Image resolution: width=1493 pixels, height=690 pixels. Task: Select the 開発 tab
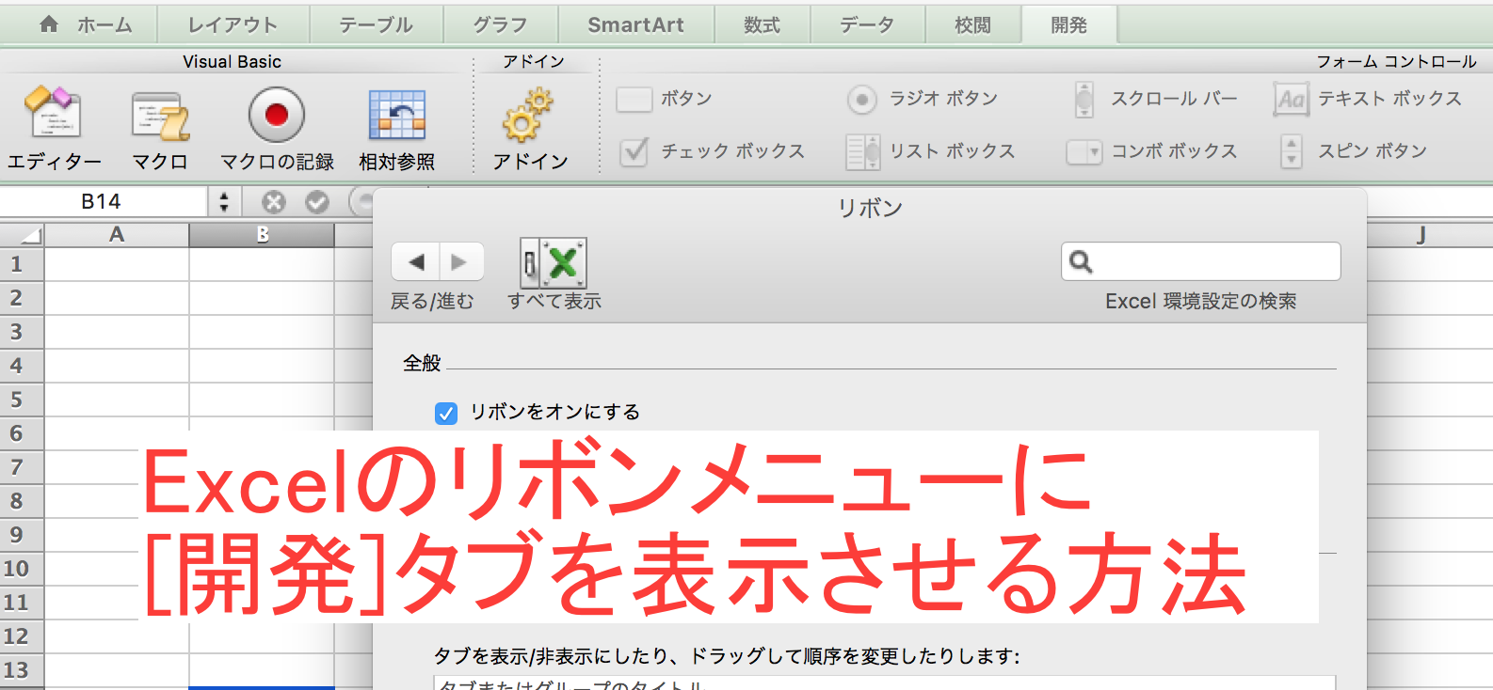pos(1069,25)
